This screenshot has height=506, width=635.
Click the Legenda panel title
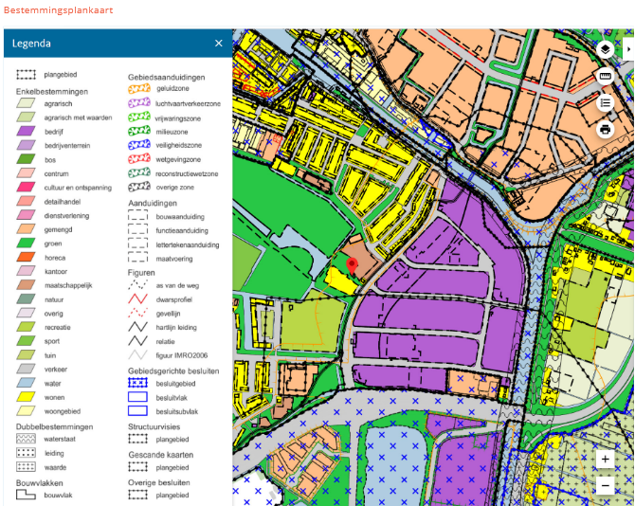31,43
